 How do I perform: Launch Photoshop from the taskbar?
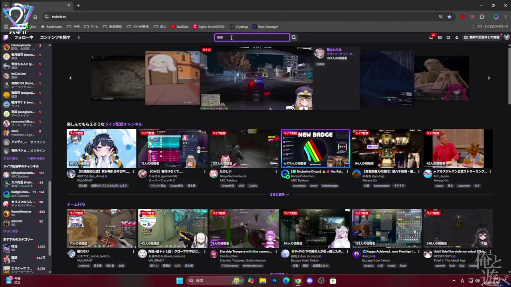(x=275, y=281)
